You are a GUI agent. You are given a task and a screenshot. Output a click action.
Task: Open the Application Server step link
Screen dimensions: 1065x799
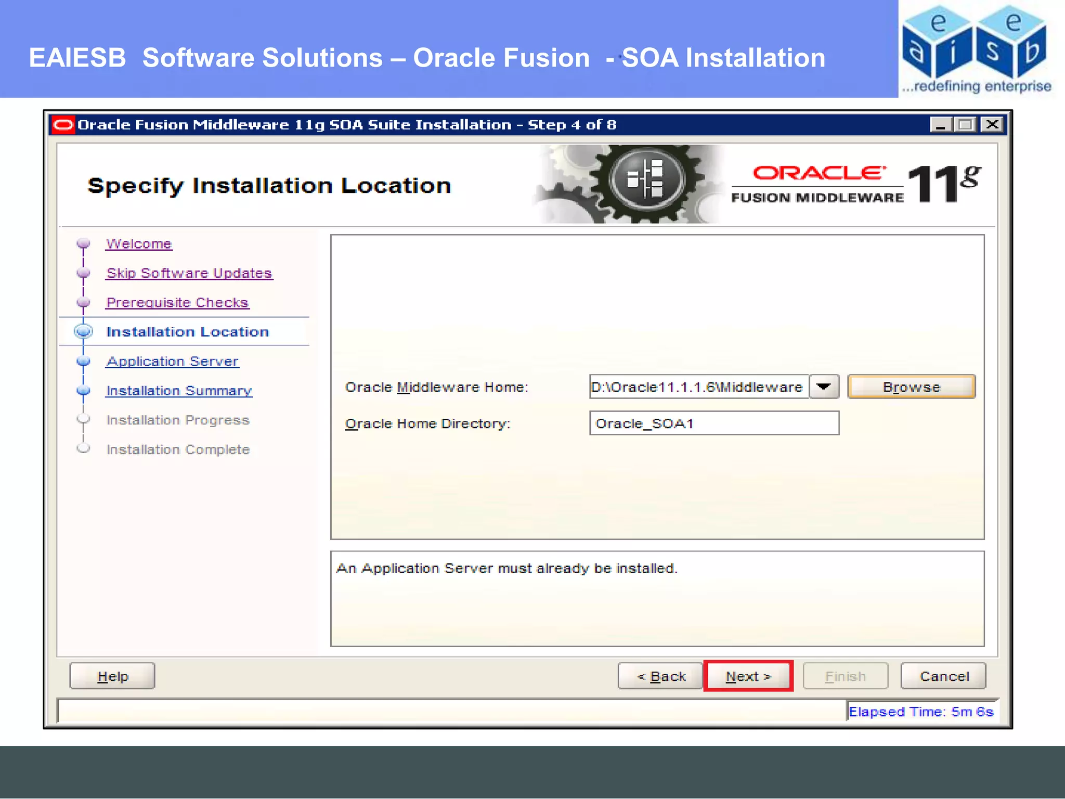172,361
